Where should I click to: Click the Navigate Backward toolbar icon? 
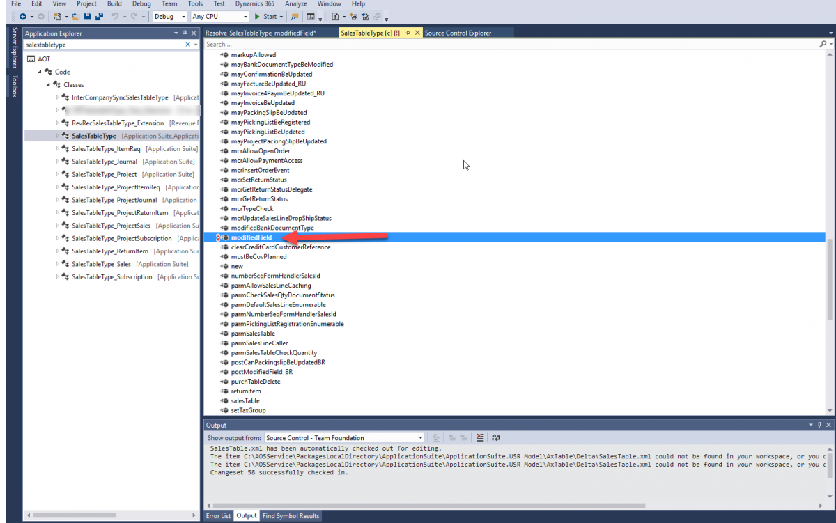pos(22,16)
